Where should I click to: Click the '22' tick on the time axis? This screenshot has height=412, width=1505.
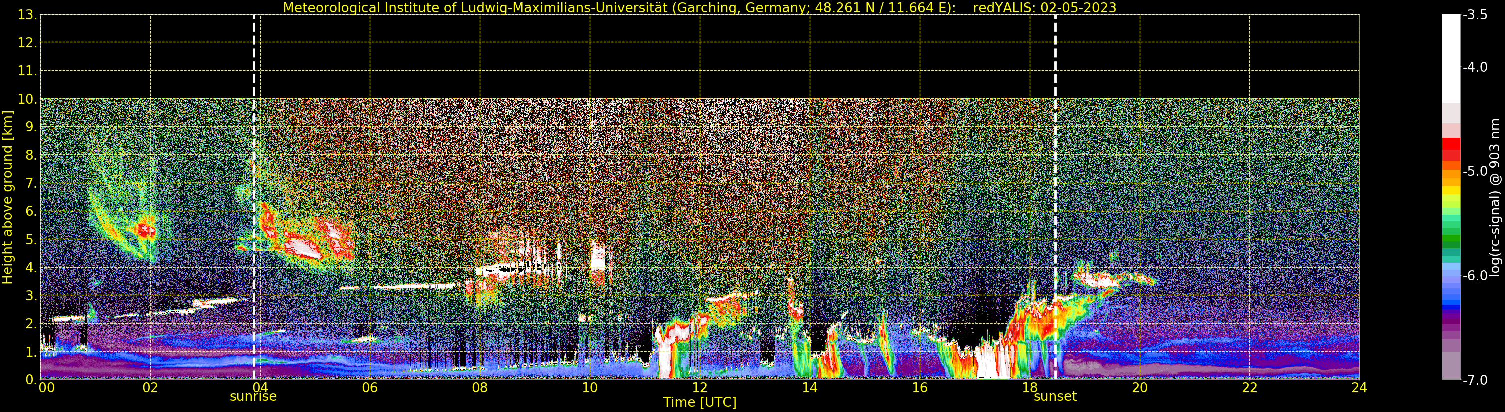coord(1249,387)
